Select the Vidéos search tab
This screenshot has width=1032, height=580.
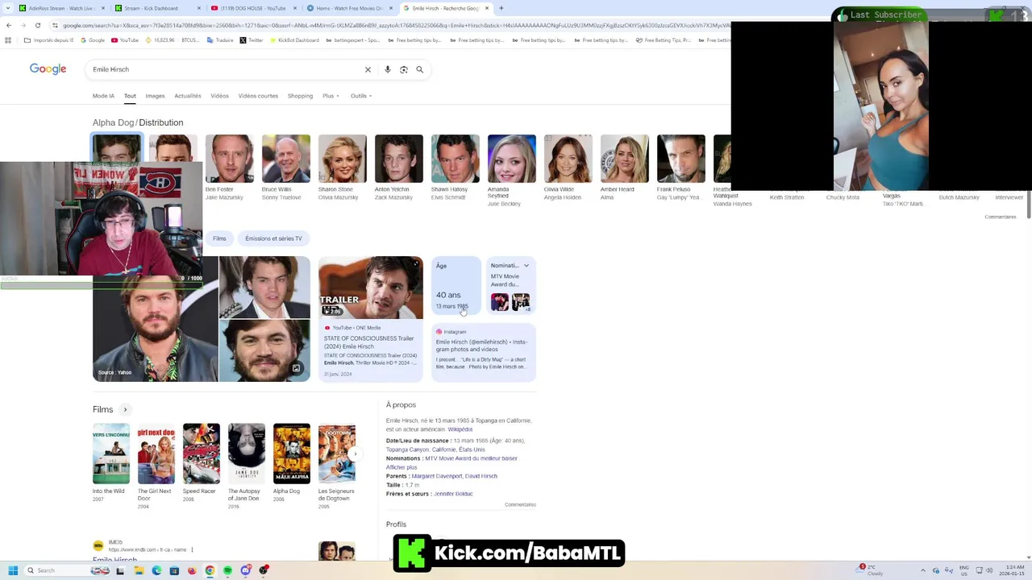220,96
